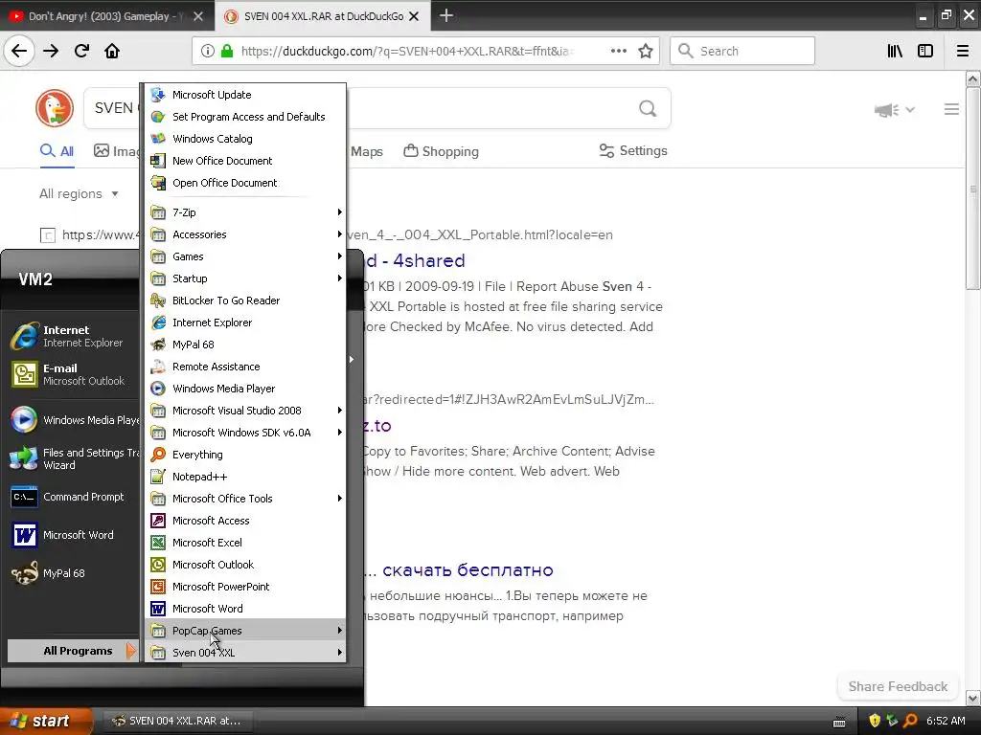The width and height of the screenshot is (981, 735).
Task: Click the DuckDuckGo logo
Action: click(55, 107)
